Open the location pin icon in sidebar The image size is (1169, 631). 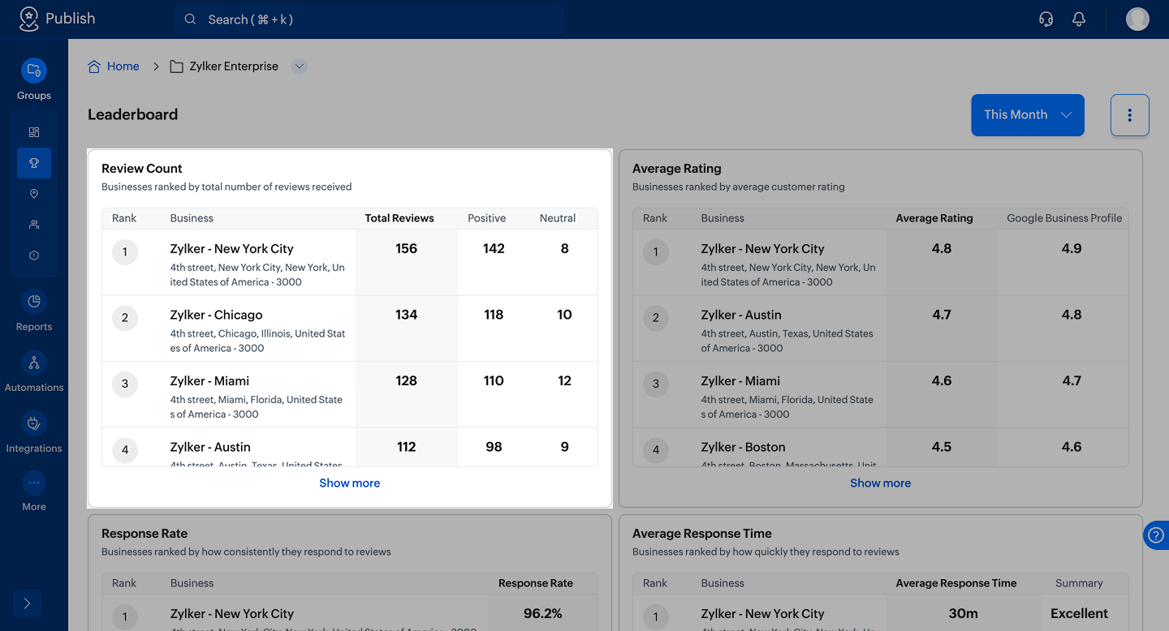[x=34, y=194]
